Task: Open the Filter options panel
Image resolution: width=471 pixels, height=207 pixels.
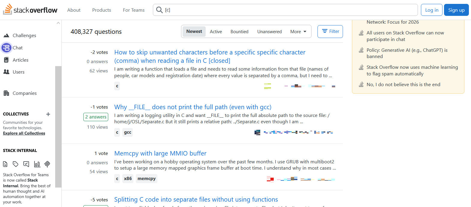Action: pos(330,31)
